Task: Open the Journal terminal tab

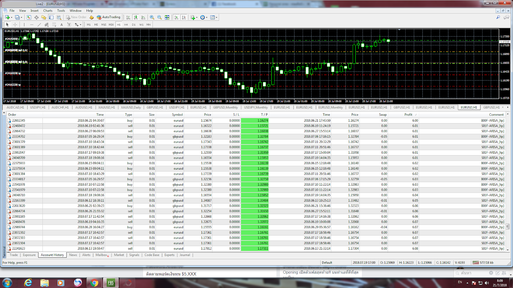Action: click(185, 255)
